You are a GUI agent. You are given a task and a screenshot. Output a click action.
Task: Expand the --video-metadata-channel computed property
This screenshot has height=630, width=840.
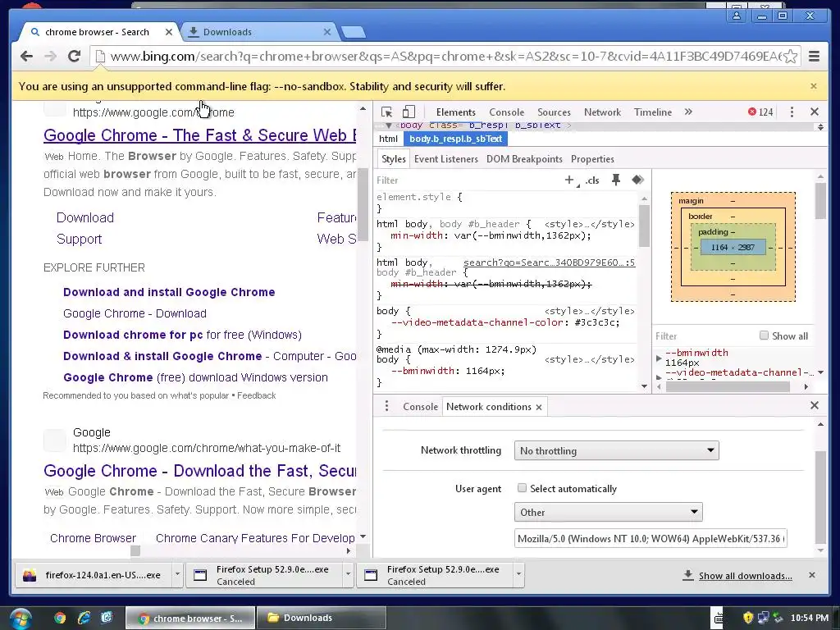[x=659, y=377]
